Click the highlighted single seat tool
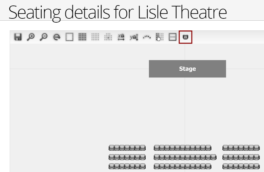 coord(185,37)
